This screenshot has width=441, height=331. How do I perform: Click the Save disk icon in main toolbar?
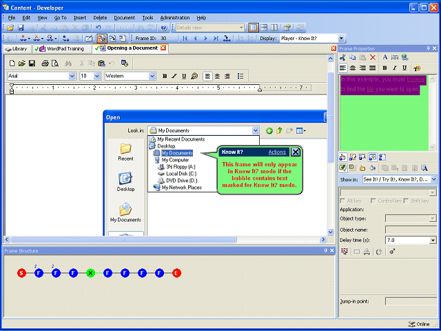click(x=21, y=28)
